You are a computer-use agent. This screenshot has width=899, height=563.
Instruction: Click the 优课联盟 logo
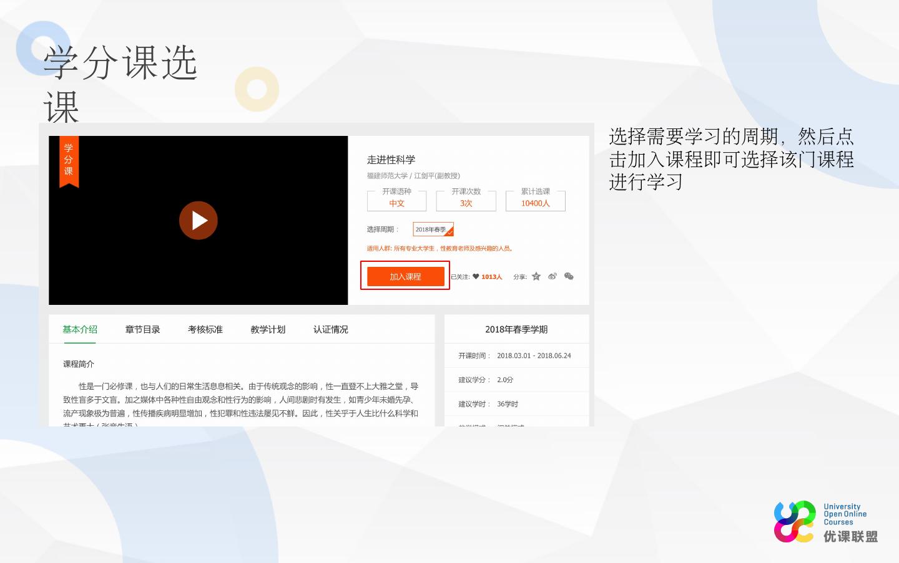pyautogui.click(x=825, y=522)
